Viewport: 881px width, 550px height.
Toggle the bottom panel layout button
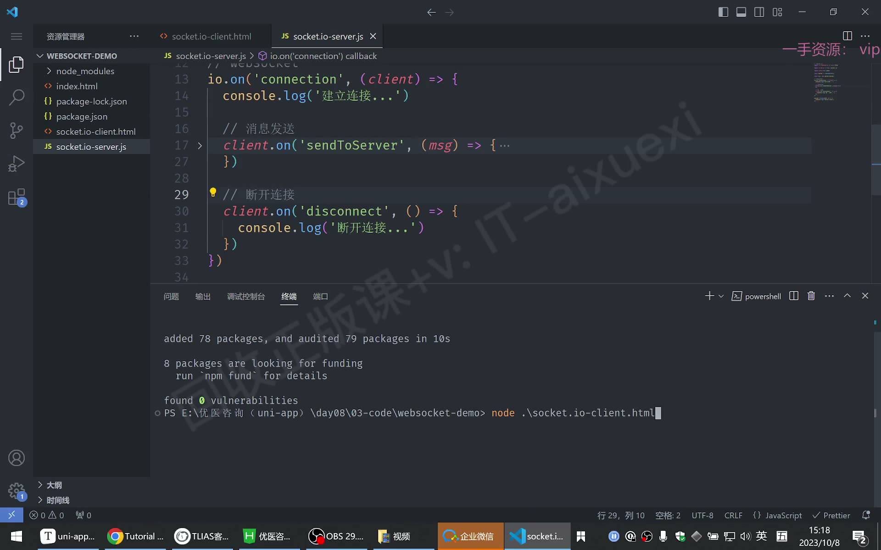pos(741,12)
